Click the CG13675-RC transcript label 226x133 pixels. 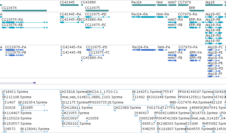point(96,25)
